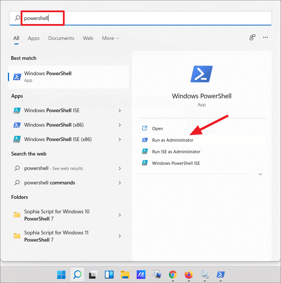
Task: Click ISE icon beside preview 'Windows PowerShell ISE'
Action: 145,163
